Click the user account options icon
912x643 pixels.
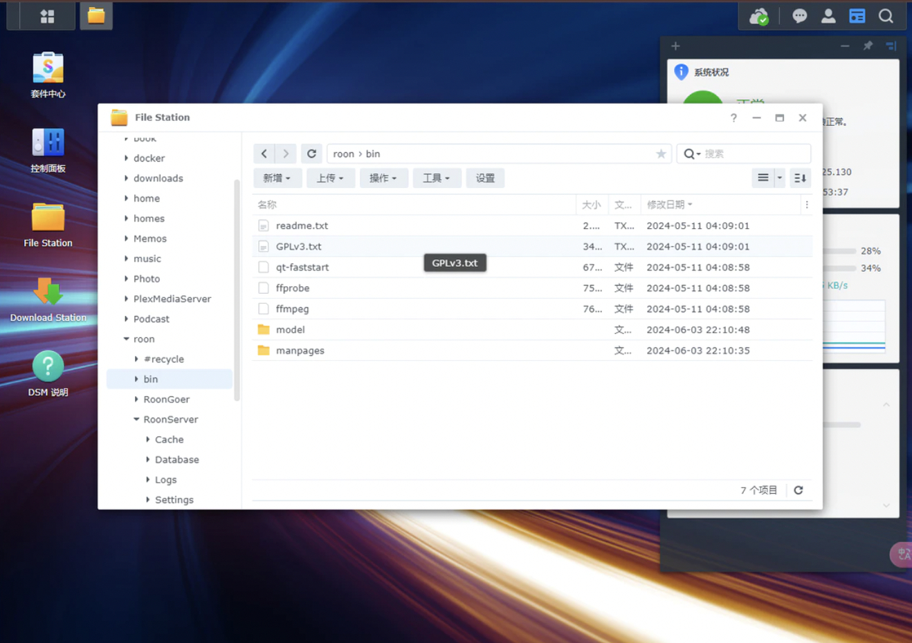click(x=828, y=16)
